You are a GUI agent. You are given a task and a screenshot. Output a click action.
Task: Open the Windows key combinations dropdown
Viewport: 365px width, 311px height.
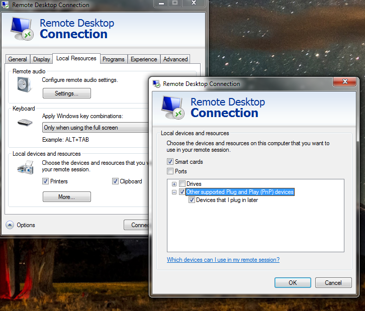coord(96,128)
